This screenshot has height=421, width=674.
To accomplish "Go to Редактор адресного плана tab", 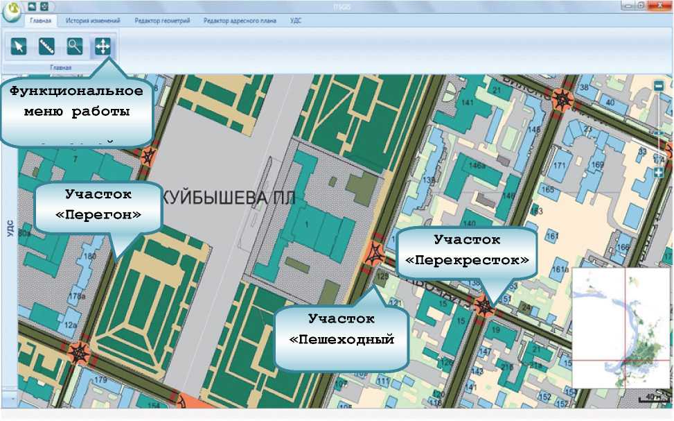I will [x=240, y=21].
